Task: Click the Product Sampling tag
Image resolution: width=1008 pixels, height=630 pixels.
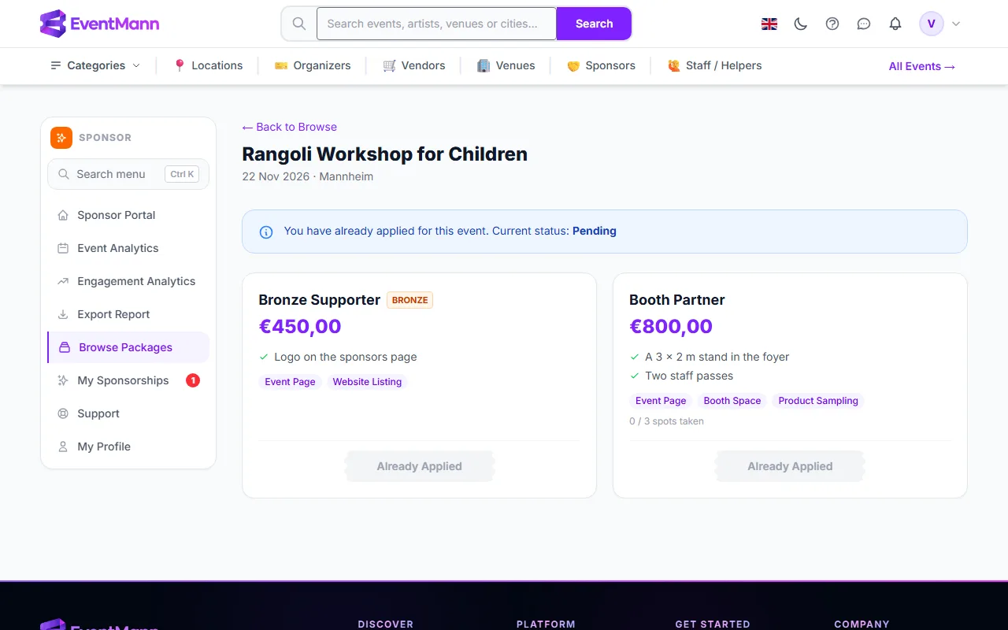Action: [818, 401]
